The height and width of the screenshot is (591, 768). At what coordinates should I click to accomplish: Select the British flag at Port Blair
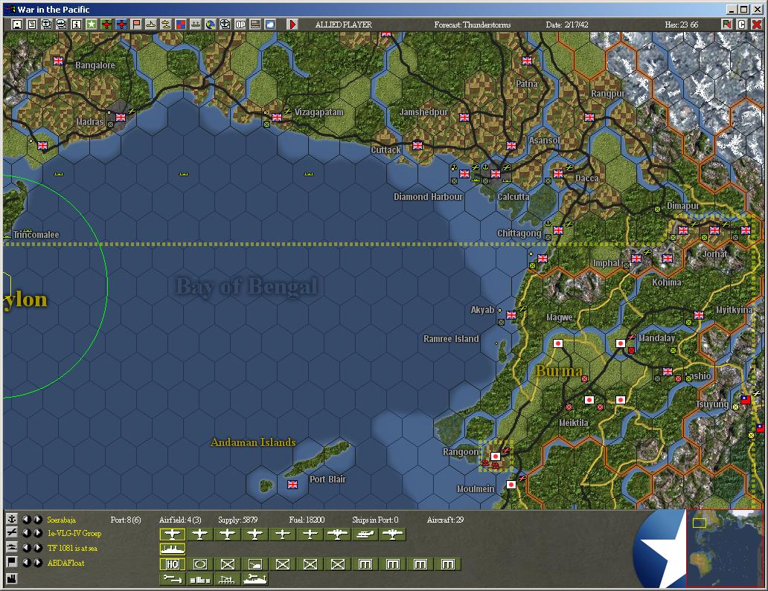click(x=292, y=485)
